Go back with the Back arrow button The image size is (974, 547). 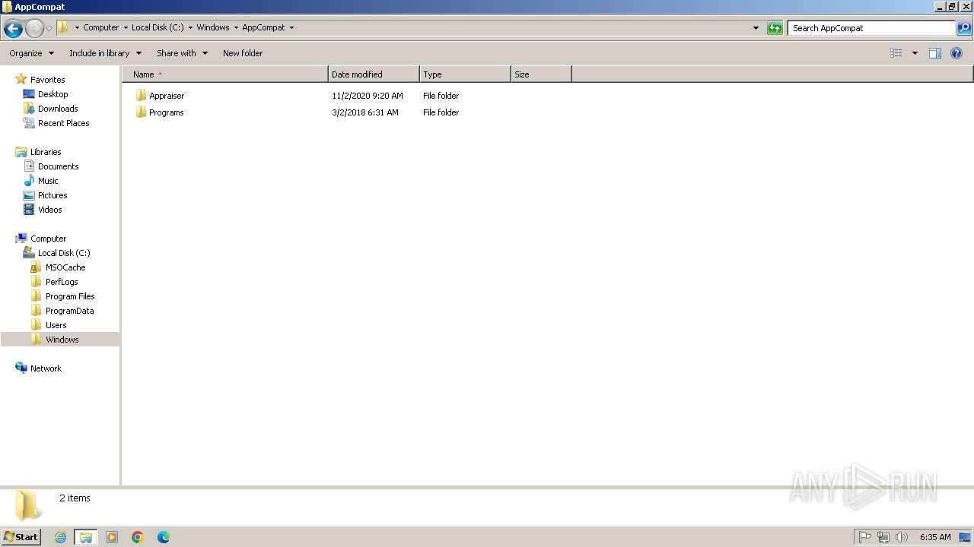point(13,29)
